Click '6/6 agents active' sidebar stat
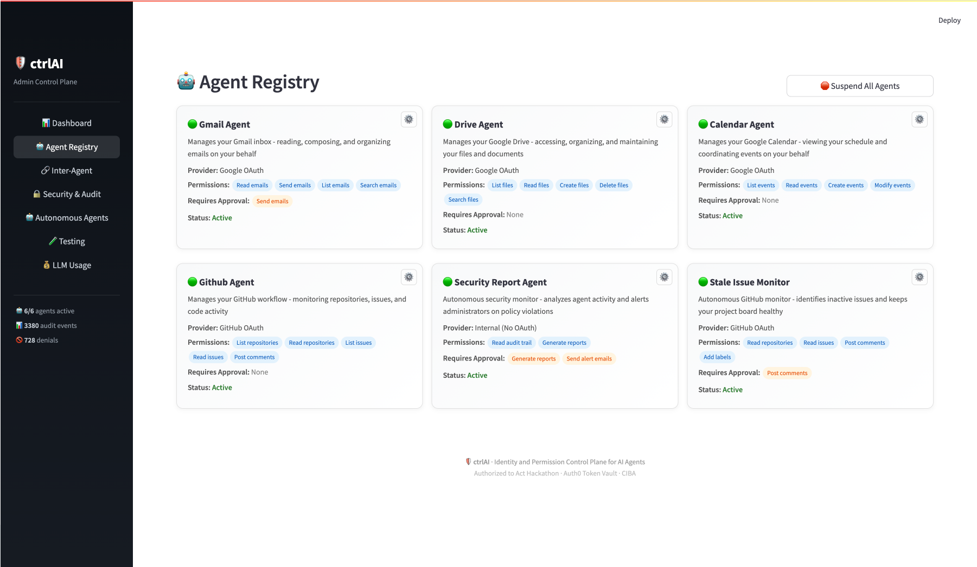The image size is (977, 567). click(45, 311)
